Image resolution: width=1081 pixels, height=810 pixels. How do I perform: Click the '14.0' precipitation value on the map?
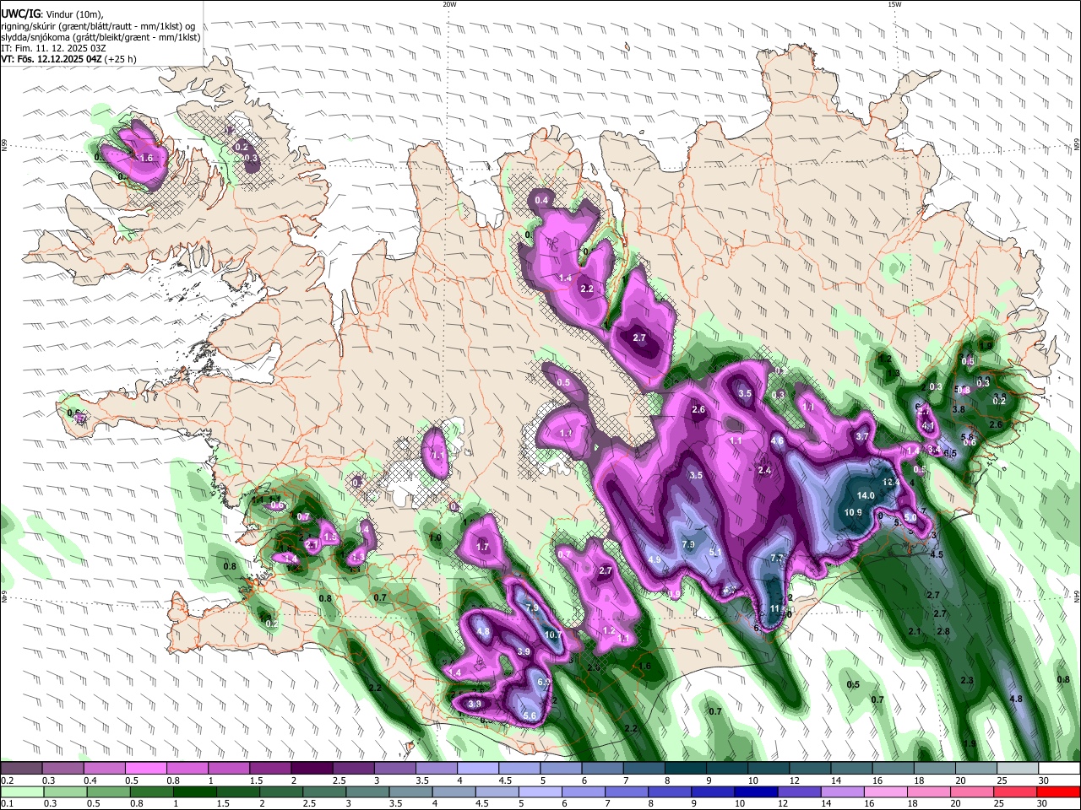(866, 495)
